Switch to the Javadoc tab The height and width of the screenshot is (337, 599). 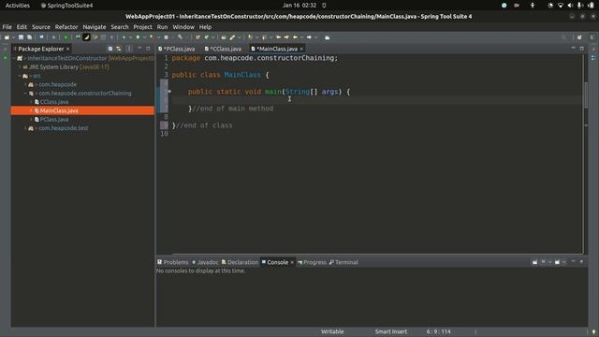205,262
